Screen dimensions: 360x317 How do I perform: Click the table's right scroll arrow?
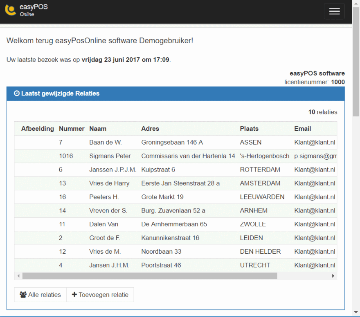(x=333, y=276)
